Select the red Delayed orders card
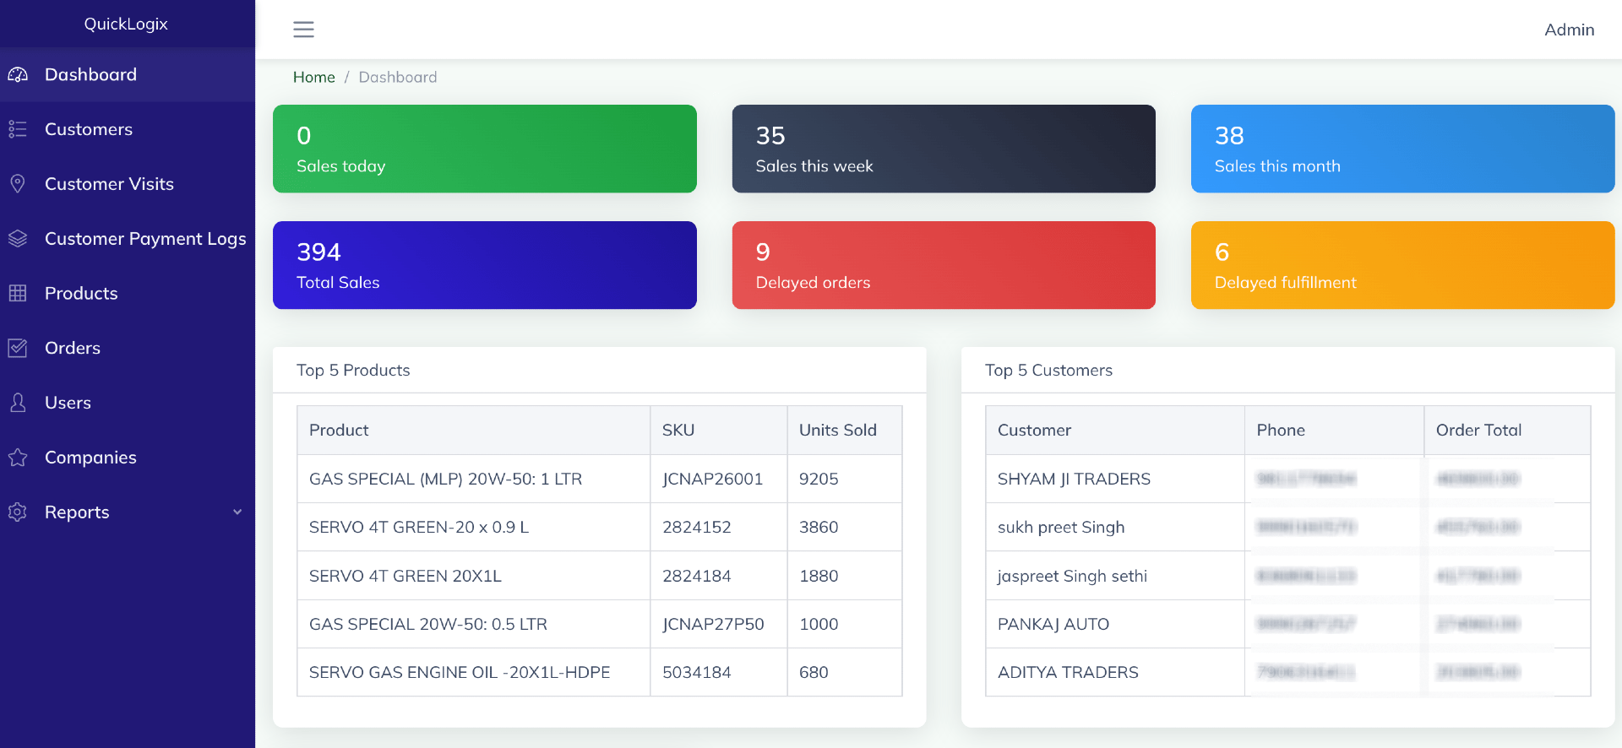1622x748 pixels. pyautogui.click(x=943, y=265)
